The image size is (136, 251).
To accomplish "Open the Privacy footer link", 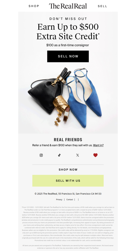I will pyautogui.click(x=59, y=199).
